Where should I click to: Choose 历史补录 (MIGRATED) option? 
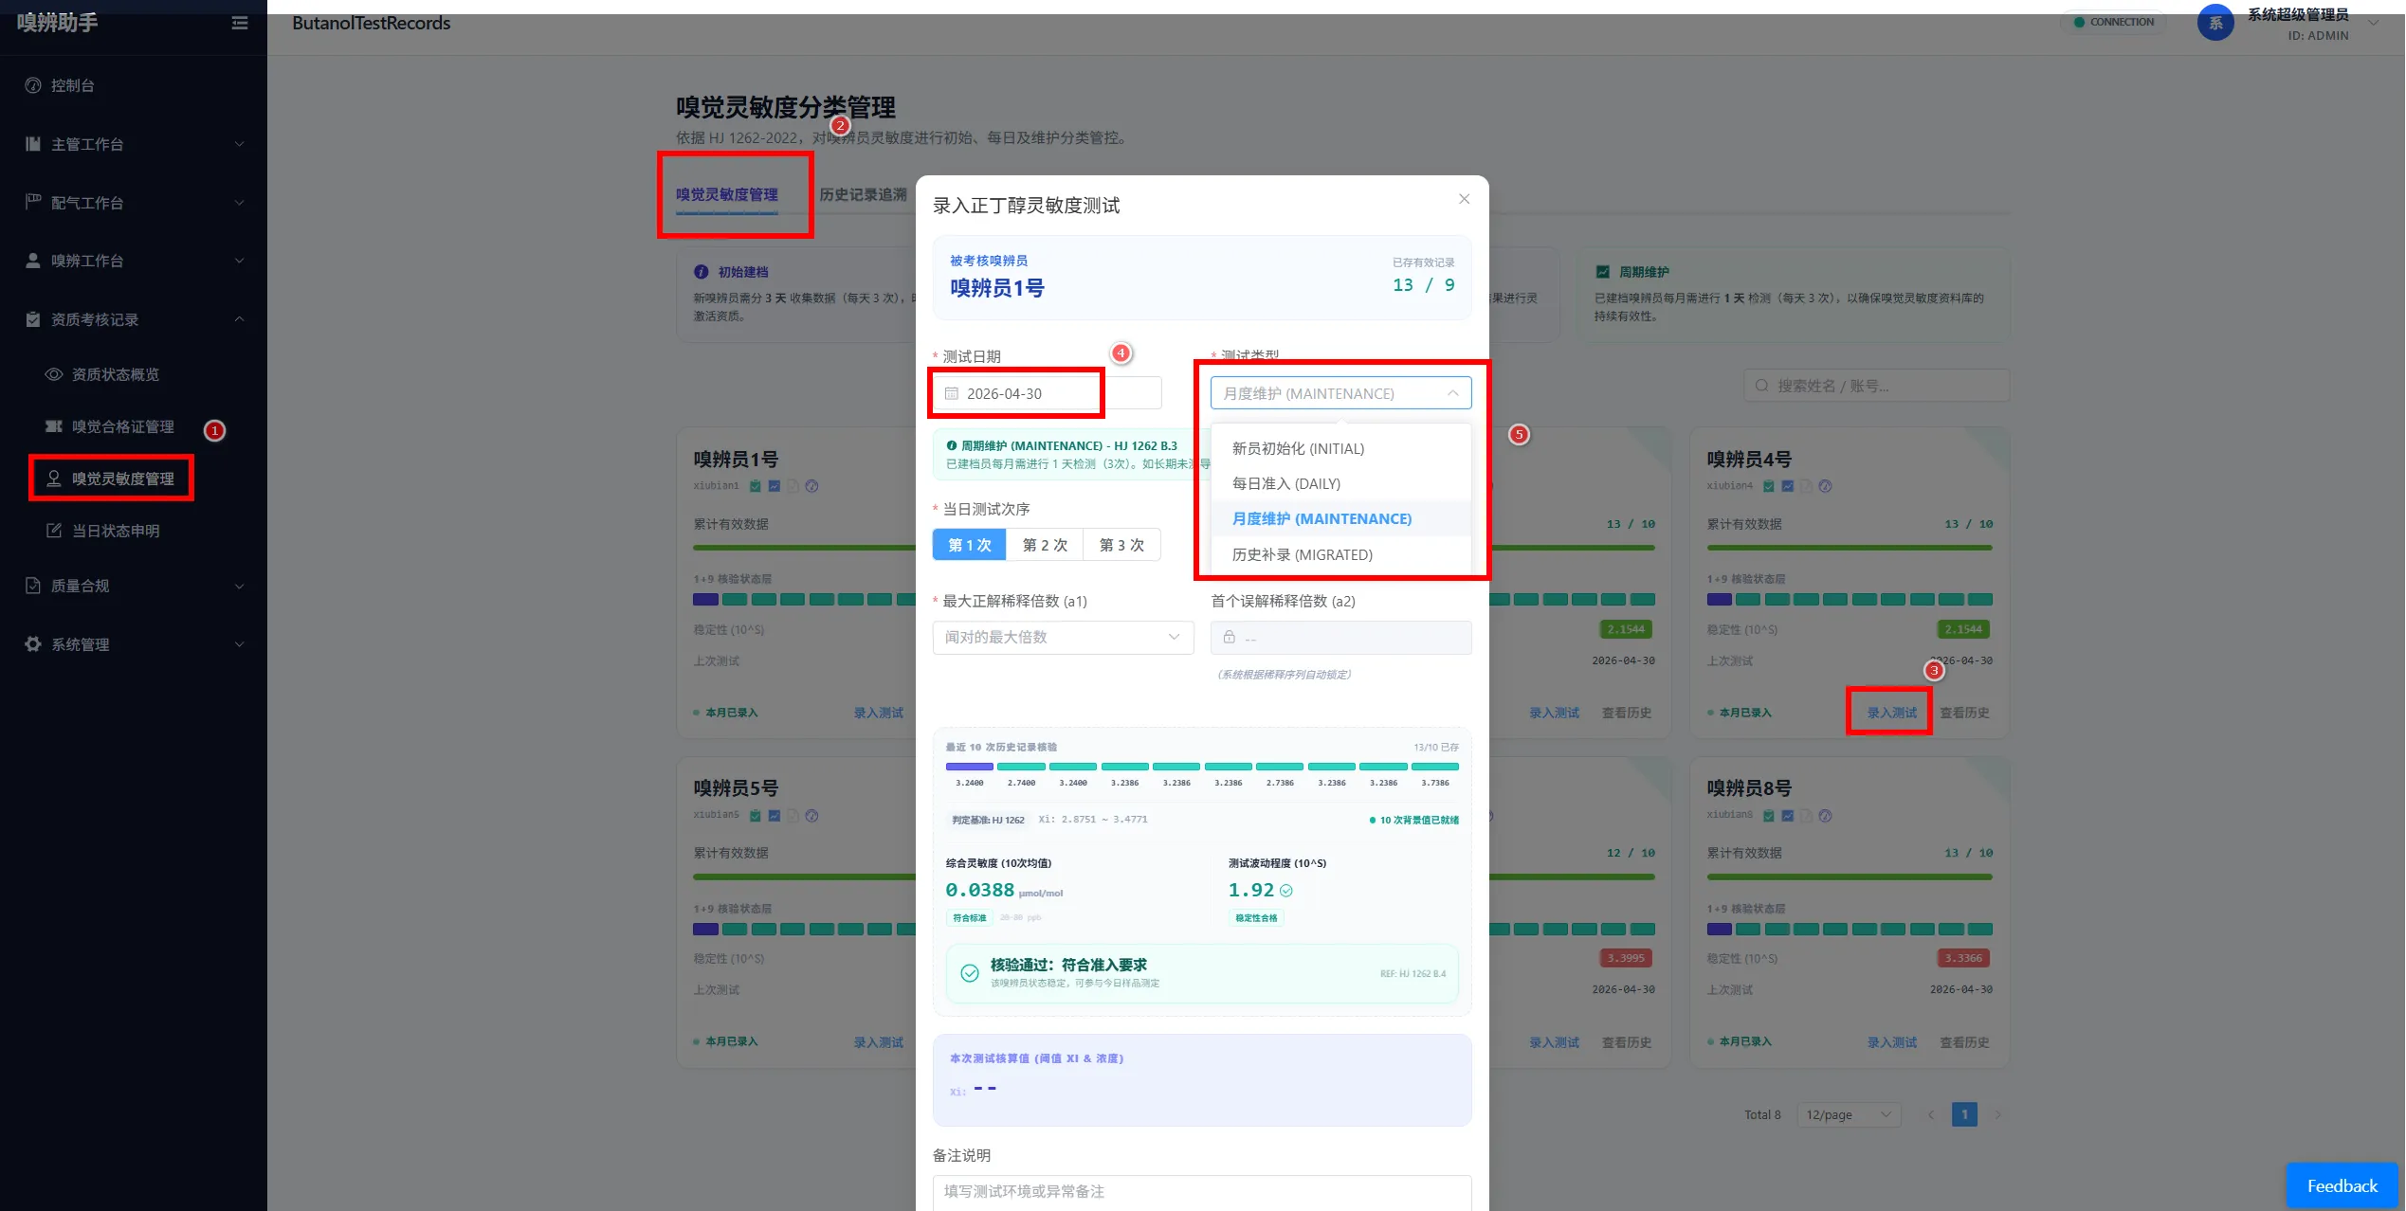pyautogui.click(x=1340, y=554)
